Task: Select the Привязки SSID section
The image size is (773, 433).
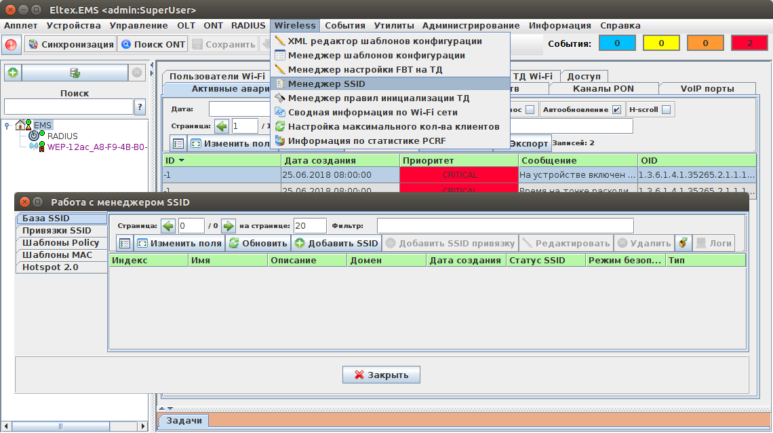Action: [x=62, y=230]
